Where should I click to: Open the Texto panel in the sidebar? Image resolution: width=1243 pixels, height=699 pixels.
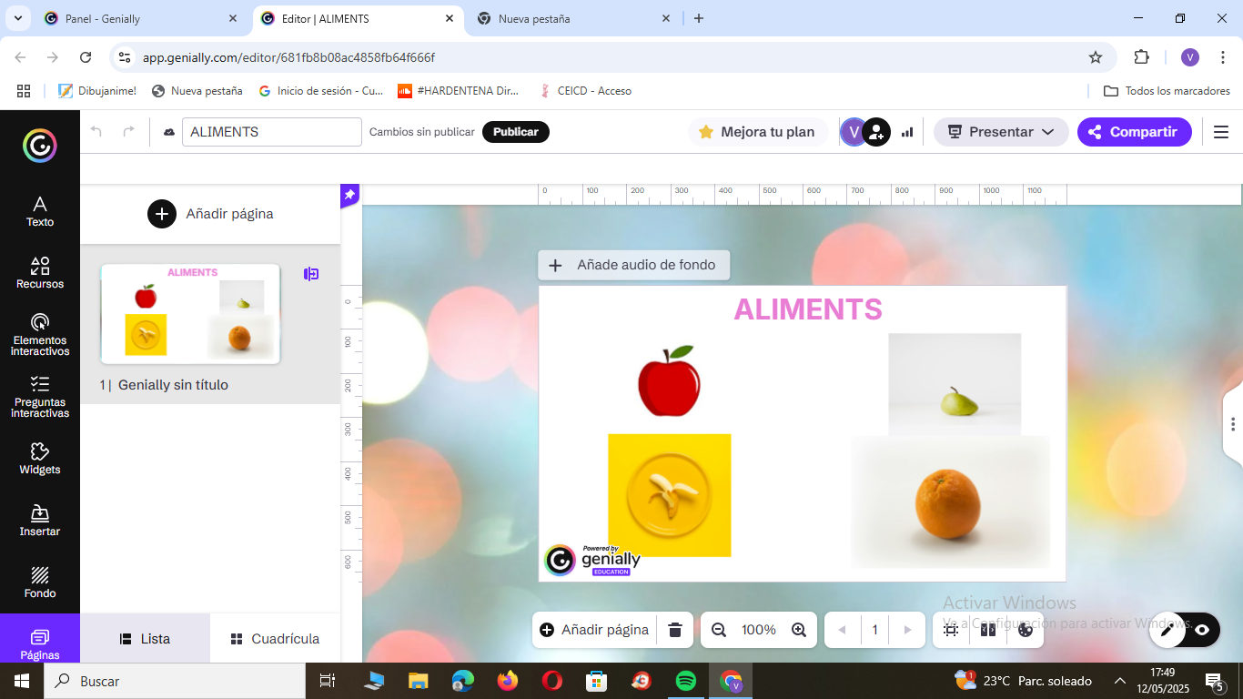click(39, 209)
